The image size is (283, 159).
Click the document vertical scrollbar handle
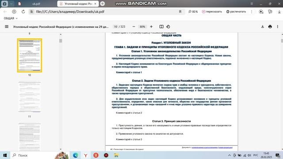click(x=282, y=41)
